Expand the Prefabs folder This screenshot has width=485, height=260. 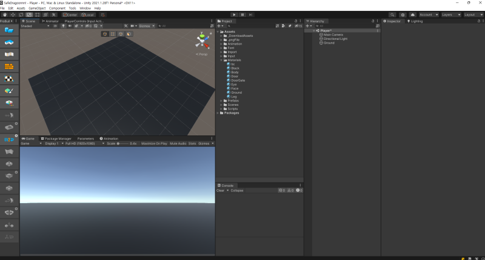click(x=221, y=100)
